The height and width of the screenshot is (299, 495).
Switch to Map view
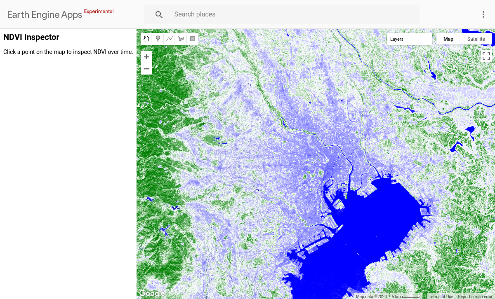click(x=448, y=38)
